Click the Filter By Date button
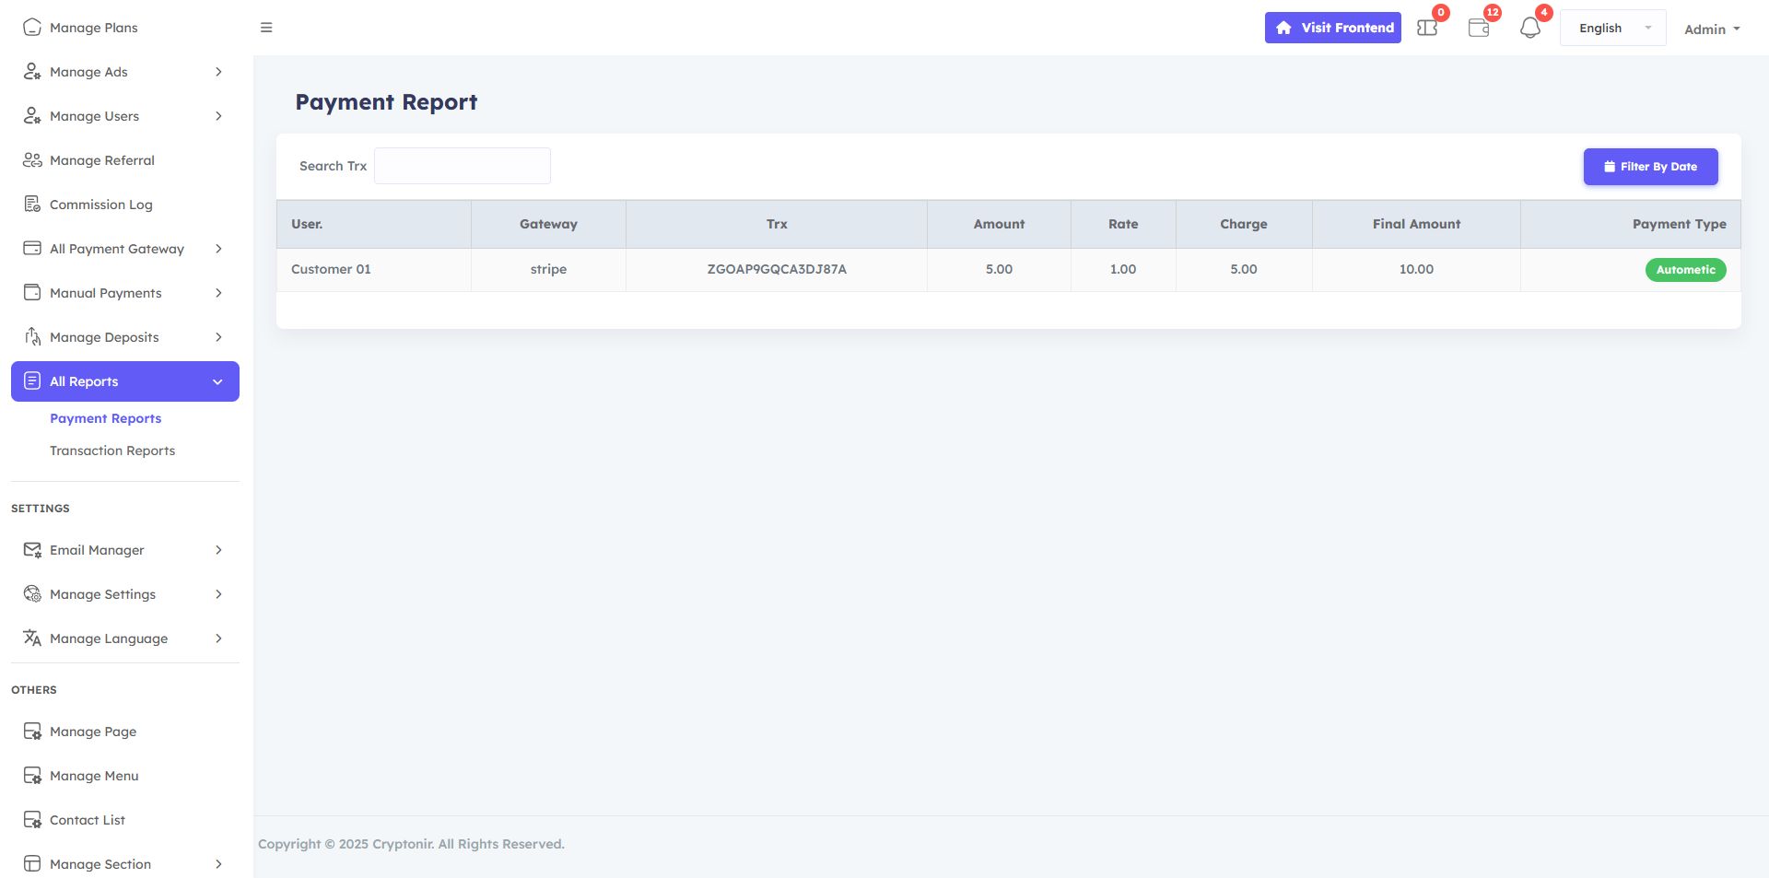The height and width of the screenshot is (878, 1769). [x=1650, y=167]
